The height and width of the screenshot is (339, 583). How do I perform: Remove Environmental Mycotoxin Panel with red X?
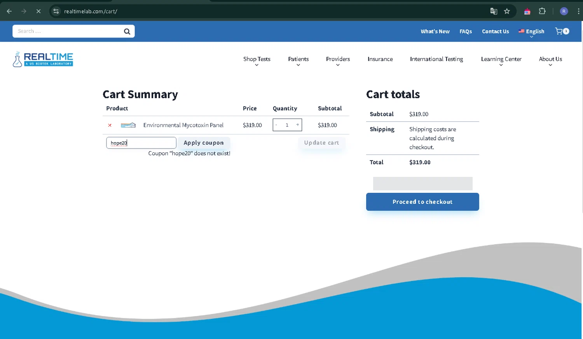pos(110,125)
